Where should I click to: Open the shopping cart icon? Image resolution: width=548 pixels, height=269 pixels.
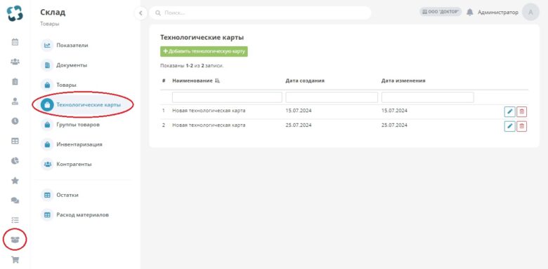[15, 260]
